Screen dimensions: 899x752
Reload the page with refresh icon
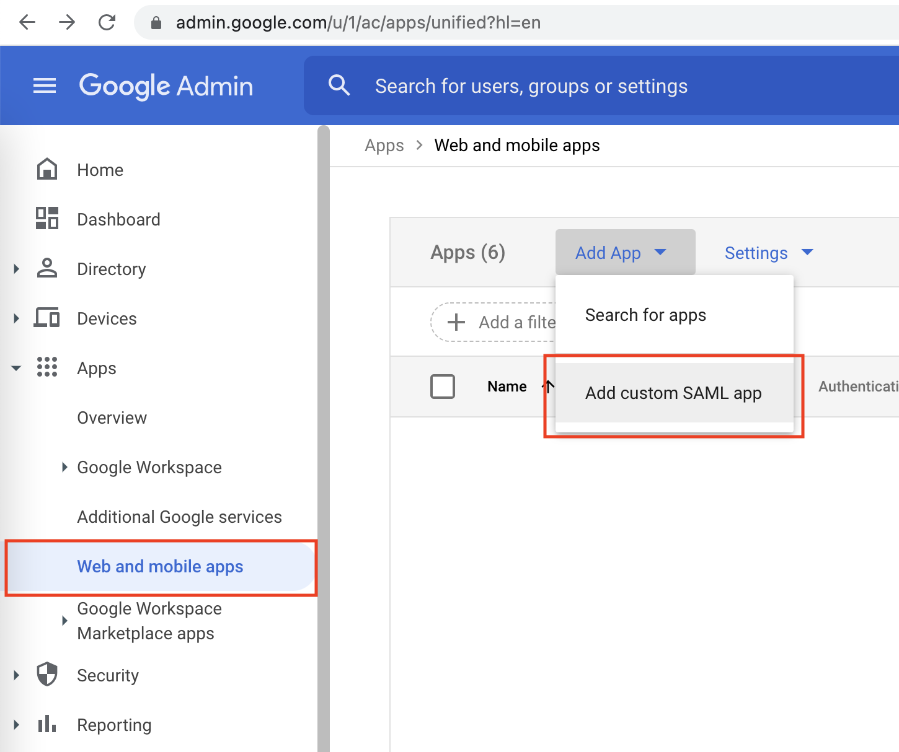107,22
